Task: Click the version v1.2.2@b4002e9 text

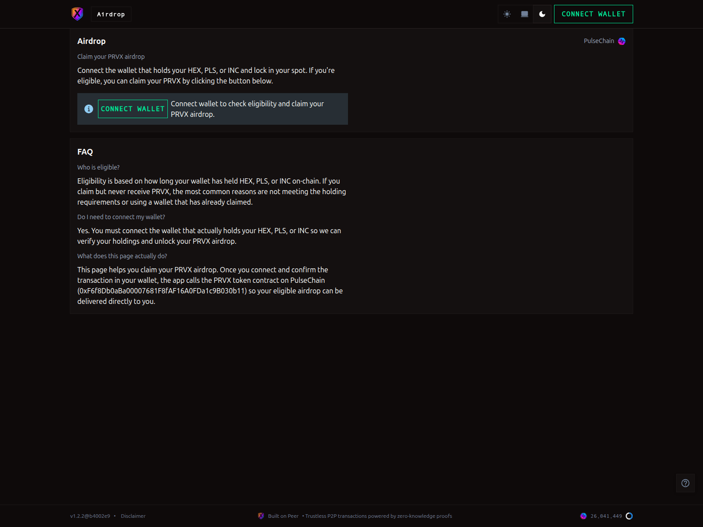Action: pos(90,516)
